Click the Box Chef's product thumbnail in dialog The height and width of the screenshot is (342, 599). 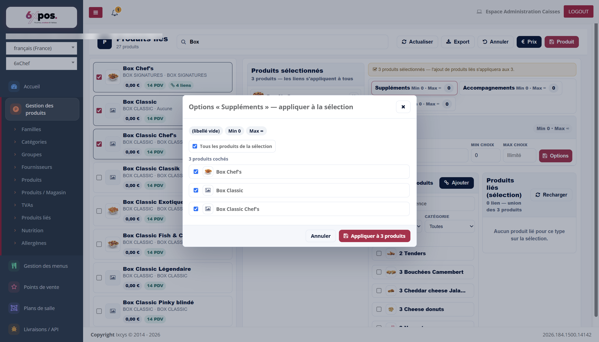point(208,172)
